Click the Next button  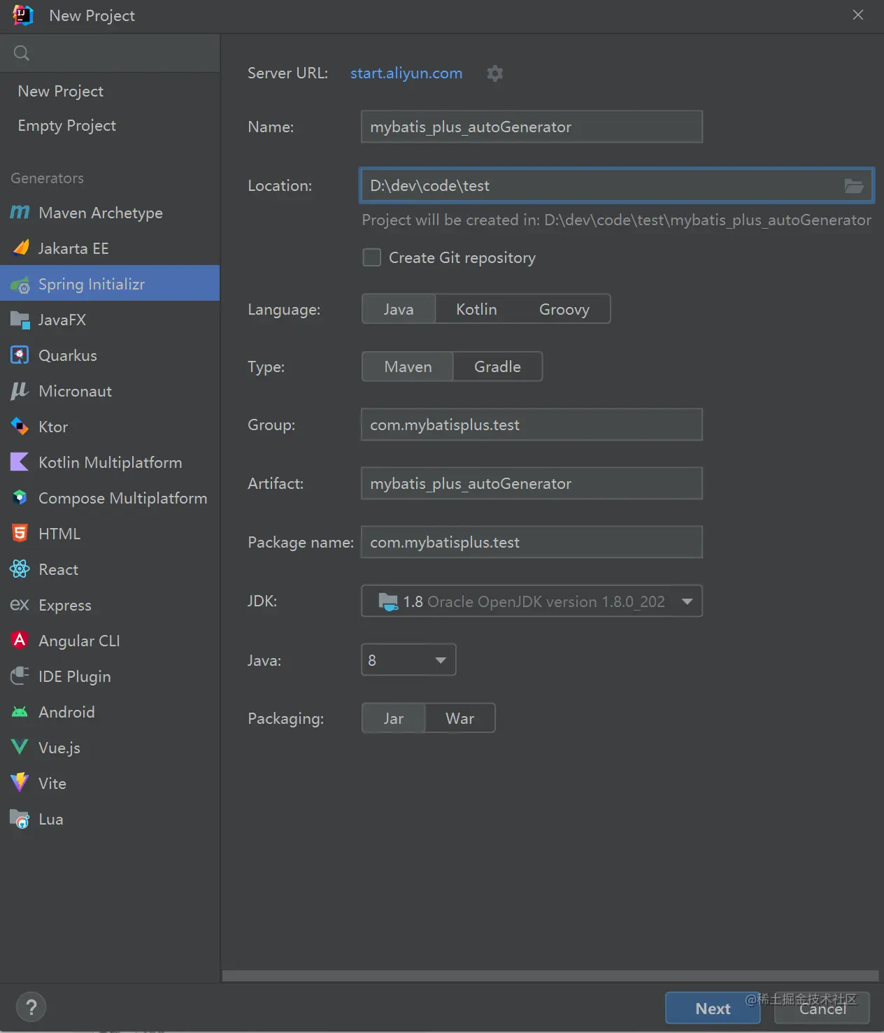click(712, 1009)
